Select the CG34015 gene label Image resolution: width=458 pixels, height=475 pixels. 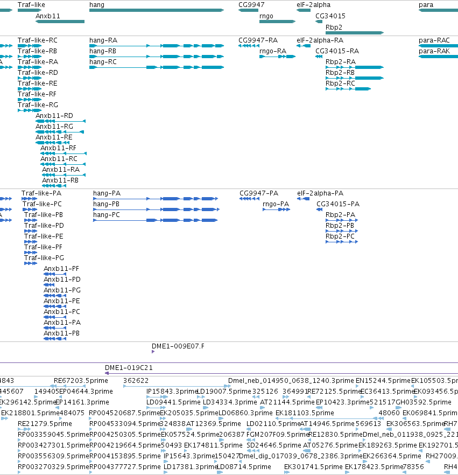coord(330,16)
